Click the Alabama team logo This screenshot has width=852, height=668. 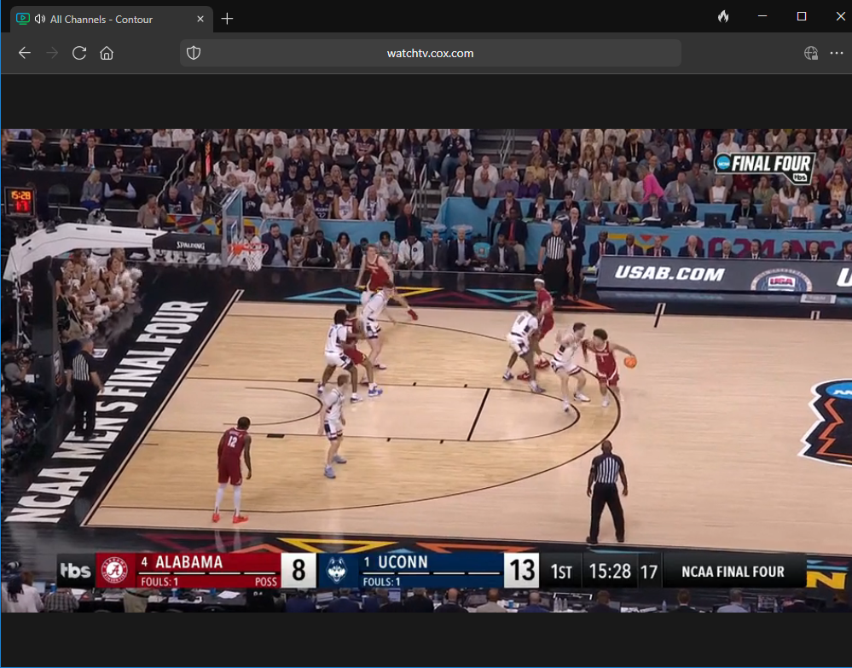pyautogui.click(x=115, y=571)
